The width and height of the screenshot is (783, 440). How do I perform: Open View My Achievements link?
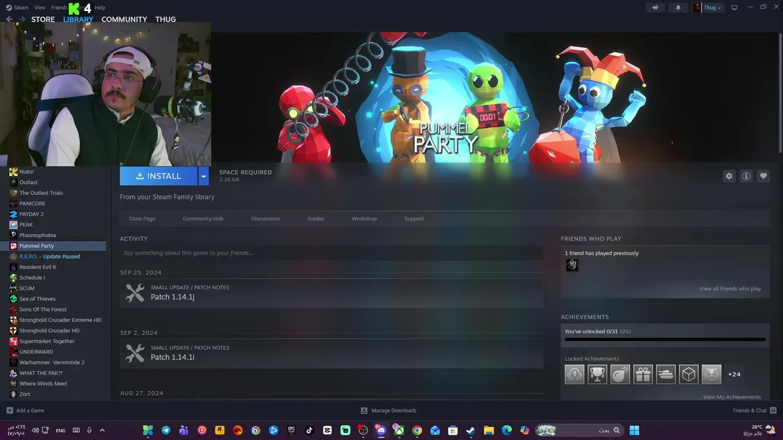click(732, 397)
